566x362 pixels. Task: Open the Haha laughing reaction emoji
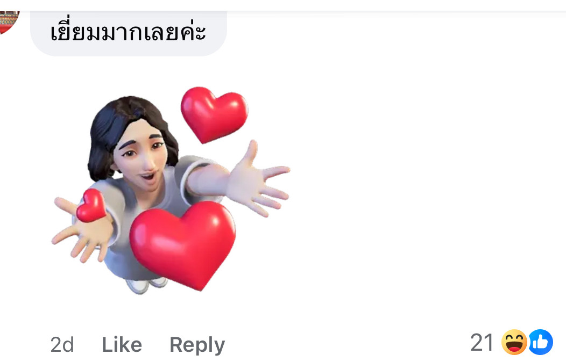coord(514,342)
